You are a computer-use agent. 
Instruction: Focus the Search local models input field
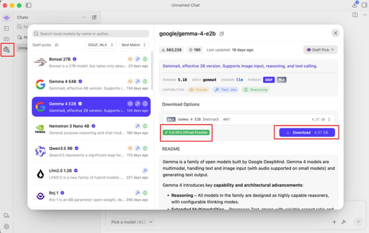click(x=91, y=34)
